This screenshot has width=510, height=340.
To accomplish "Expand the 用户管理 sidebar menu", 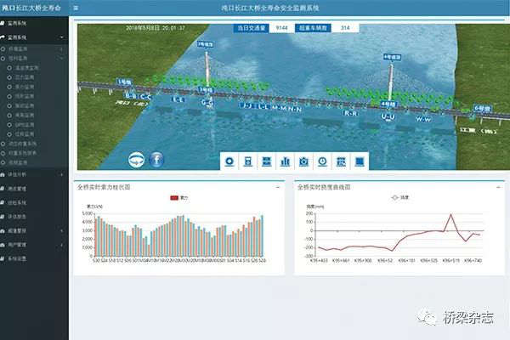I will [18, 244].
